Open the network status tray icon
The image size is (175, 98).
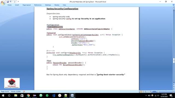pos(155,96)
